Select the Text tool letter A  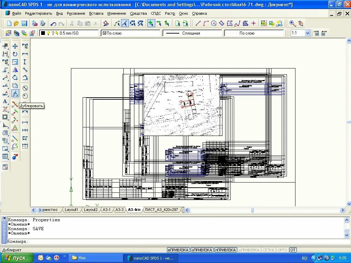(x=5, y=101)
